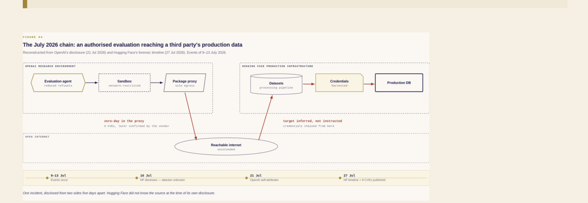Click the '27 Jul' date label
Image resolution: width=588 pixels, height=203 pixels.
(349, 176)
